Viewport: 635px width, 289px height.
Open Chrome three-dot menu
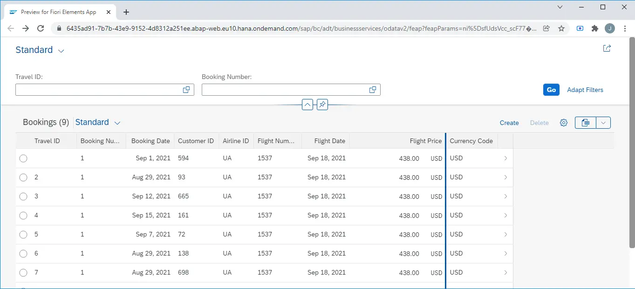624,28
